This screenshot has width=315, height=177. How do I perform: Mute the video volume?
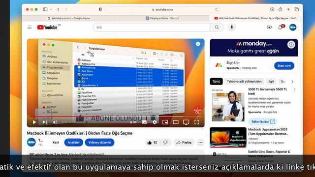(55, 122)
